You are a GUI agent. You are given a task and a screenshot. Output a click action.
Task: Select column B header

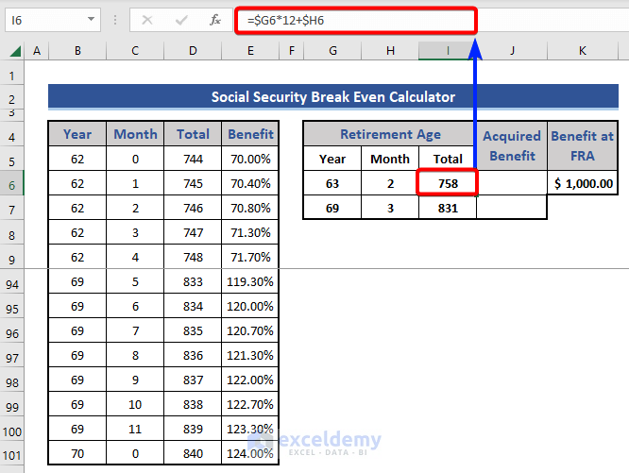pyautogui.click(x=77, y=51)
